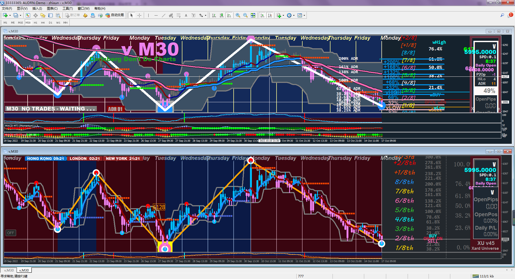This screenshot has height=279, width=515.
Task: Open the 显示(V) menu
Action: tap(22, 9)
